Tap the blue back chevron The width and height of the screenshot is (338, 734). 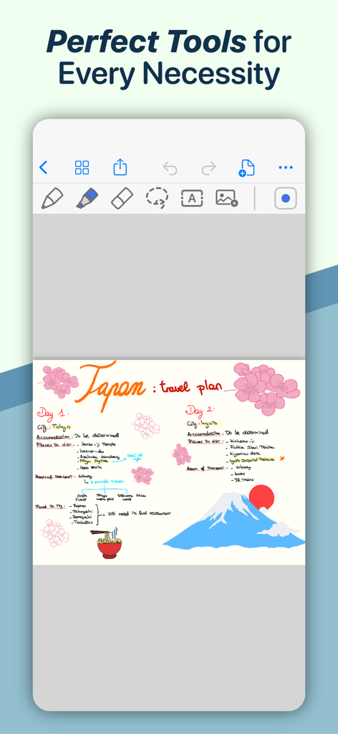tap(44, 168)
